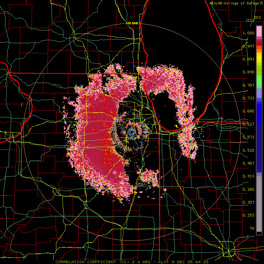264x264 pixels.
Task: Click the 0.360 scale value
Action: (248, 189)
